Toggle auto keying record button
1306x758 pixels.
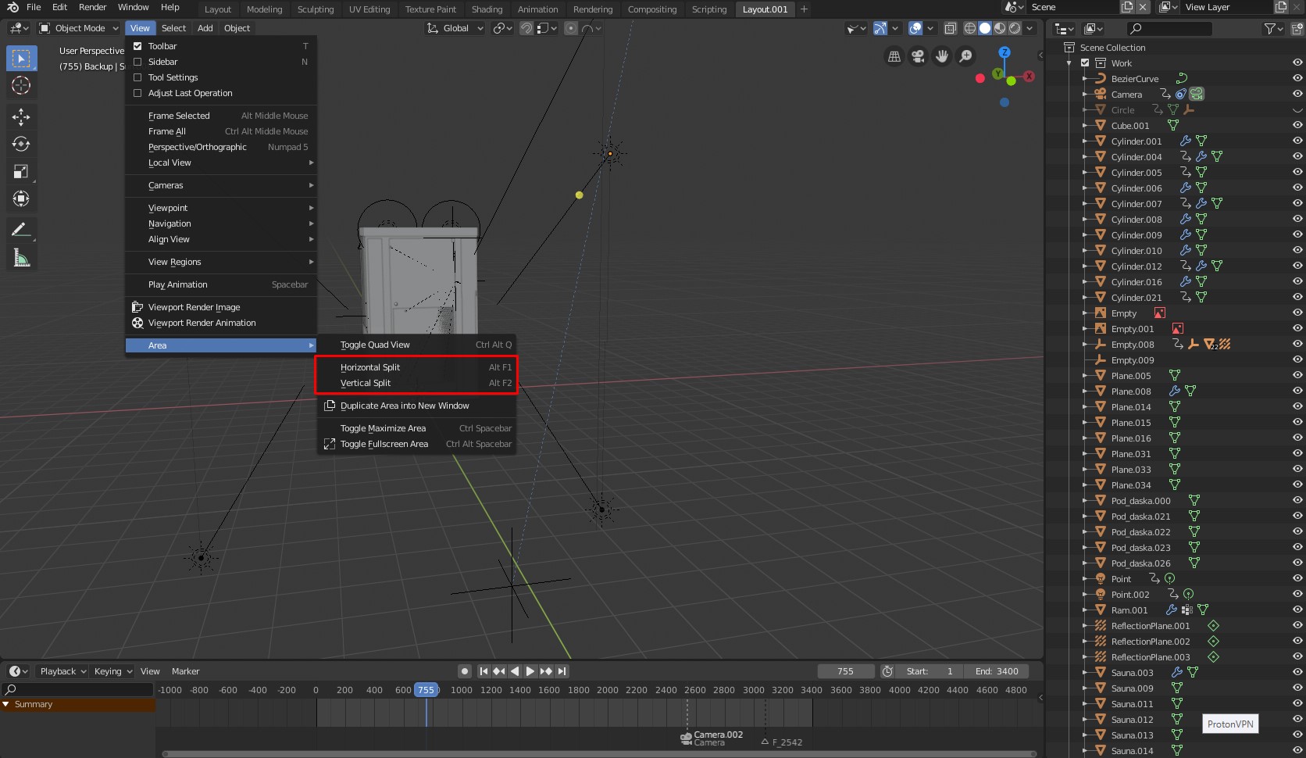click(x=465, y=671)
